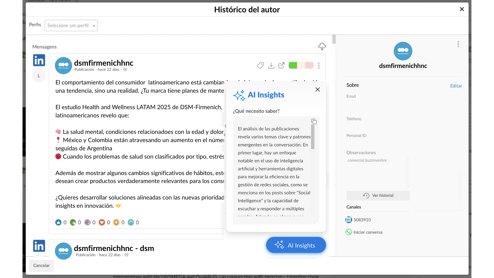Click the history clock icon in Ver historial
The height and width of the screenshot is (278, 494).
tap(366, 196)
